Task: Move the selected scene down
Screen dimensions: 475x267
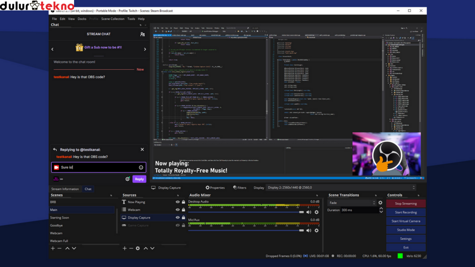Action: tap(74, 248)
